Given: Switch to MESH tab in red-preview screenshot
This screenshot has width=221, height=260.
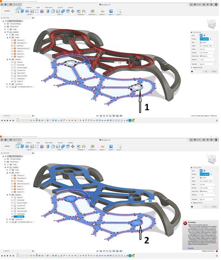Looking at the screenshot, I should coord(38,7).
